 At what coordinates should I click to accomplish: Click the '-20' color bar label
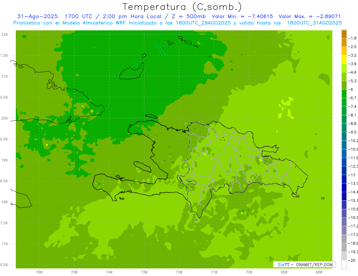pos(352,261)
